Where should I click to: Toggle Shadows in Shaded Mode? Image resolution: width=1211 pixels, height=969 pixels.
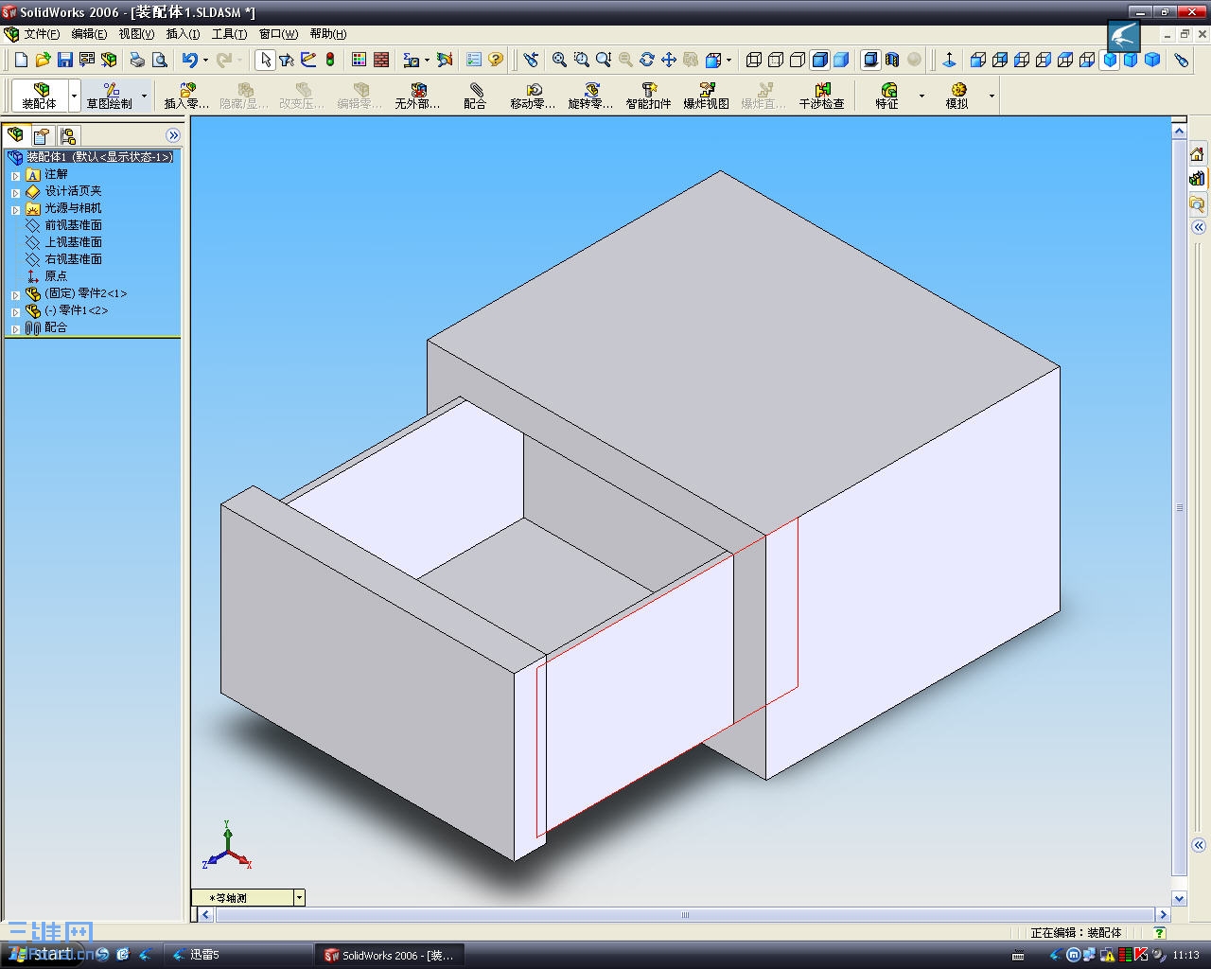(870, 60)
